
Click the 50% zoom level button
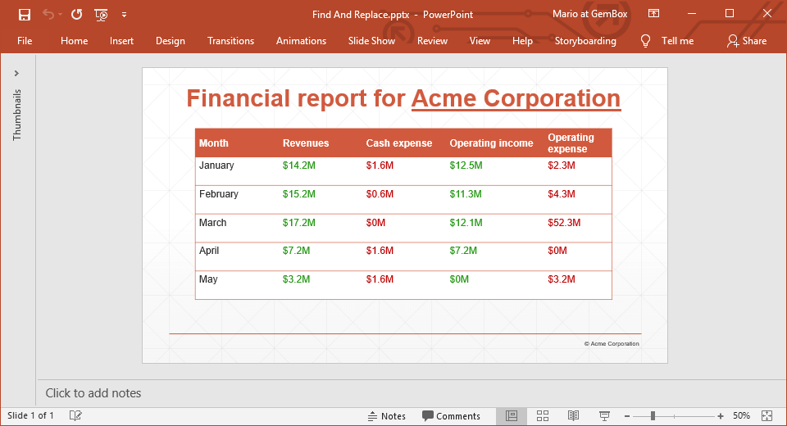point(741,416)
